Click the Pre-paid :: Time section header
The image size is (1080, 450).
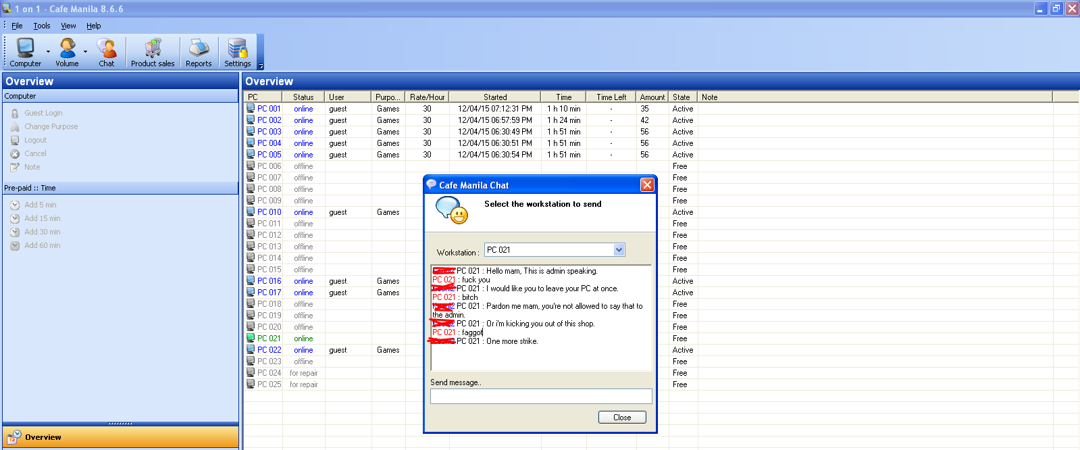(120, 188)
